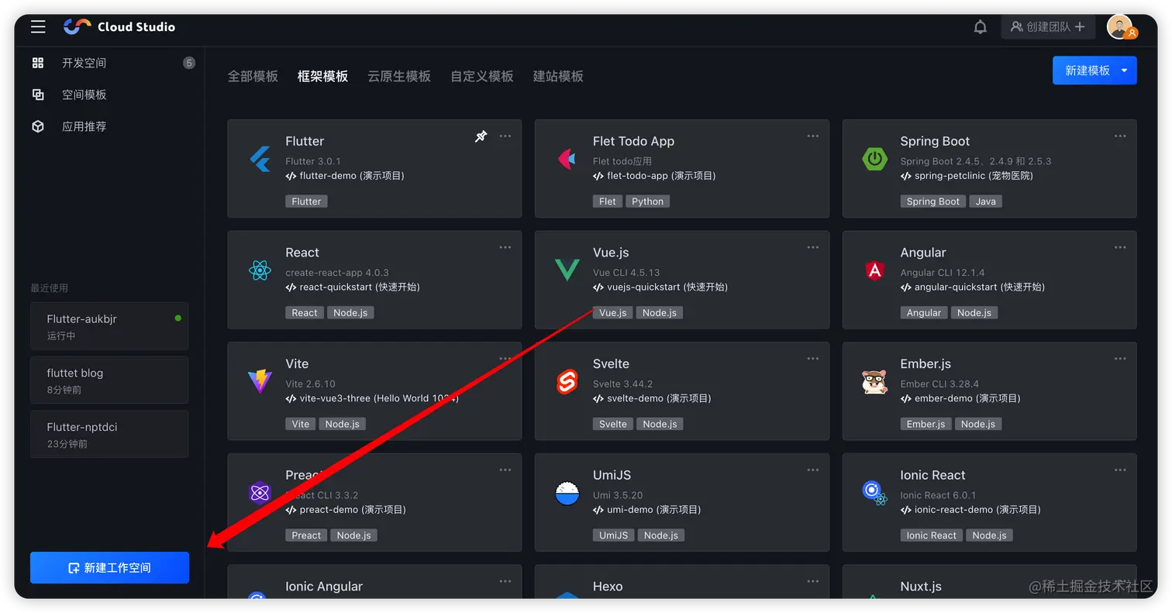Open more options for Svelte card
Image resolution: width=1172 pixels, height=613 pixels.
tap(812, 359)
